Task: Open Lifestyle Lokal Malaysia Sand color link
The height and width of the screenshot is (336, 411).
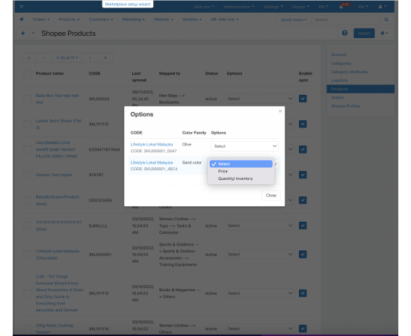Action: (x=152, y=162)
